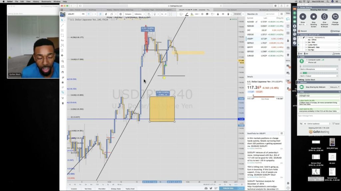Screen dimensions: 341x191
Task: Open the Safari menu in menu bar
Action: 10,2
